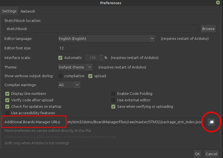223x158 pixels.
Task: Toggle Use accessibility features checkbox
Action: [x=8, y=113]
